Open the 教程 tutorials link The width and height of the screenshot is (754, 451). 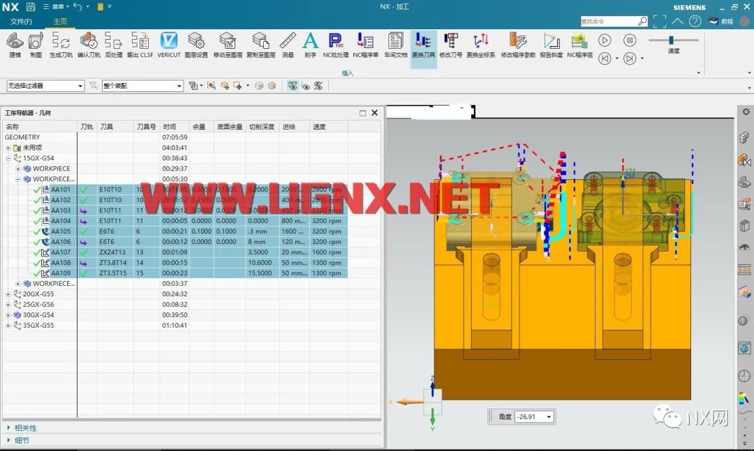click(720, 21)
